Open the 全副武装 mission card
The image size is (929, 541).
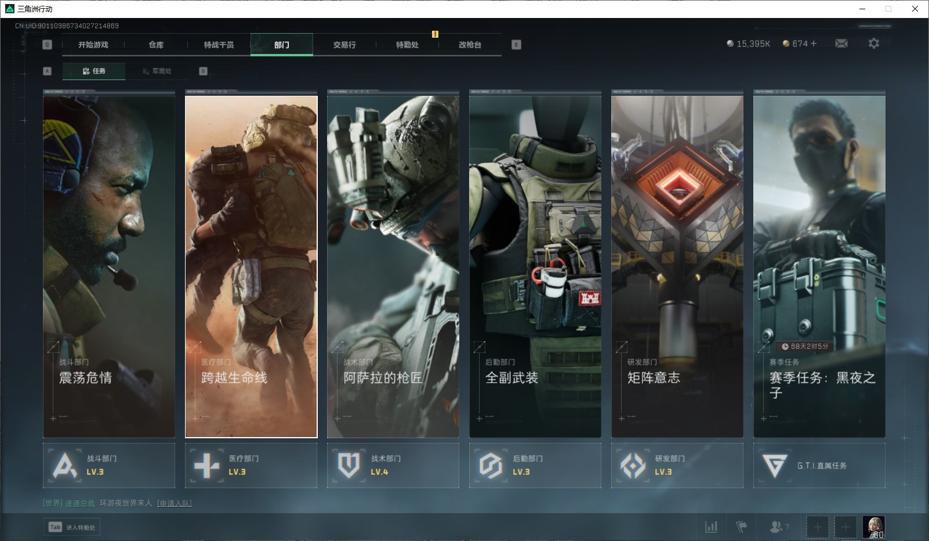tap(535, 266)
